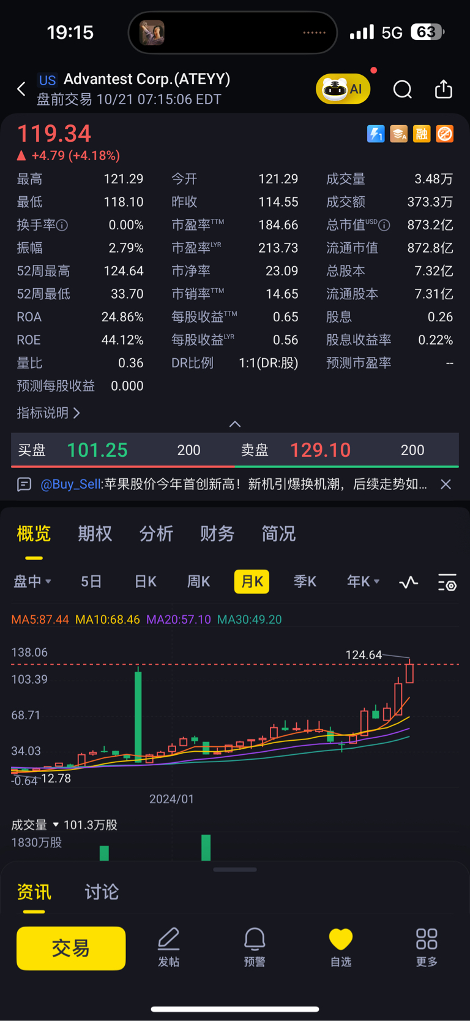Tap the back arrow icon

pyautogui.click(x=21, y=90)
